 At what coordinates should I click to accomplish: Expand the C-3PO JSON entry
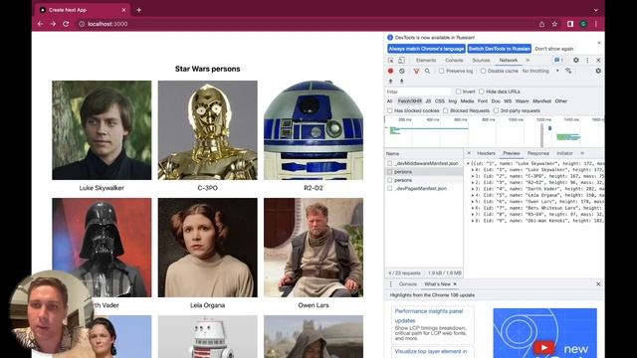pos(473,176)
